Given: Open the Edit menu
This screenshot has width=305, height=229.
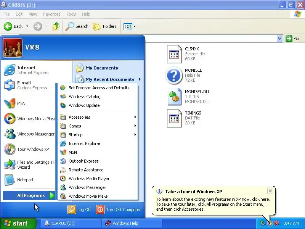Looking at the screenshot, I should (19, 14).
